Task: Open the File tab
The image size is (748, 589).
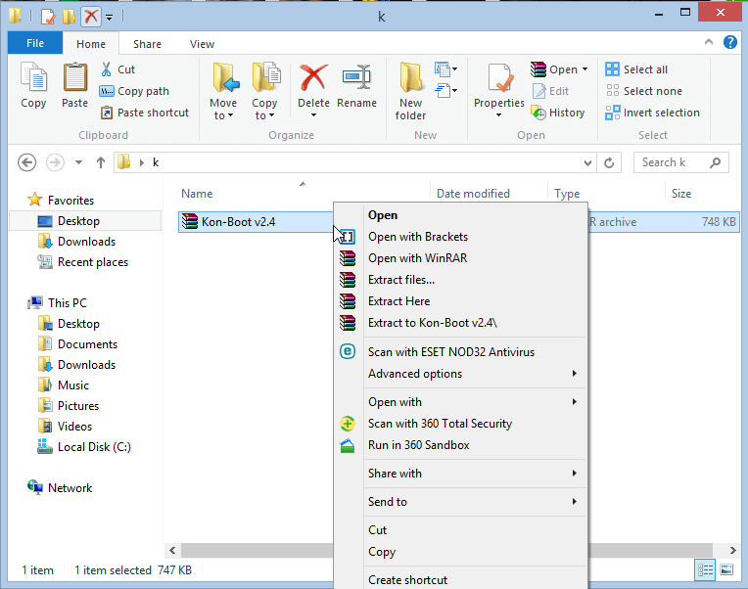Action: coord(35,43)
